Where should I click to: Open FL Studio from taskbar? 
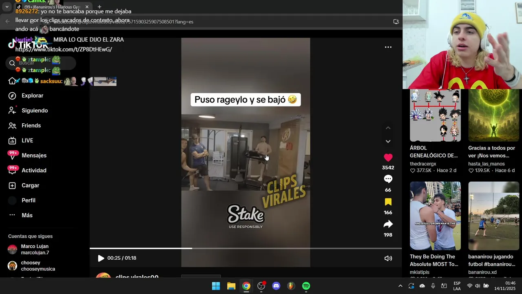pos(291,286)
